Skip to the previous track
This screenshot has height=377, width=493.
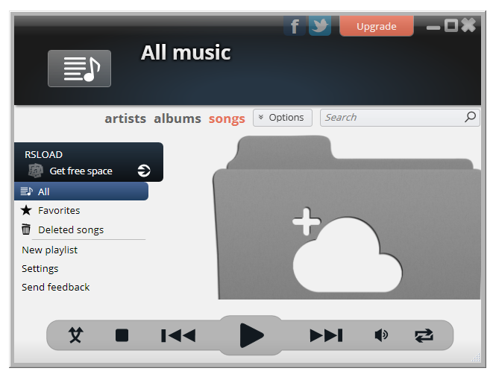pyautogui.click(x=178, y=335)
